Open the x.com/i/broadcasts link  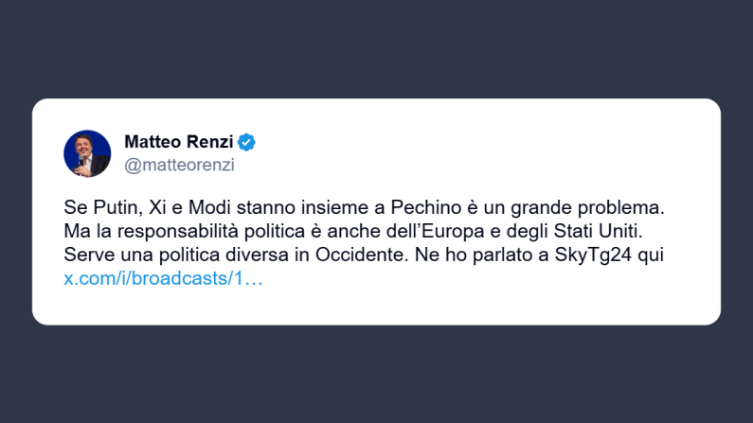[x=163, y=279]
